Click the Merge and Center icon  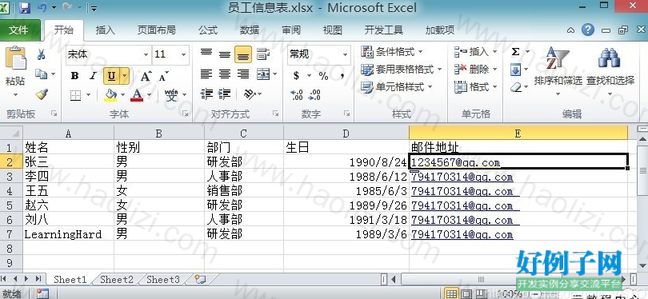click(x=263, y=74)
